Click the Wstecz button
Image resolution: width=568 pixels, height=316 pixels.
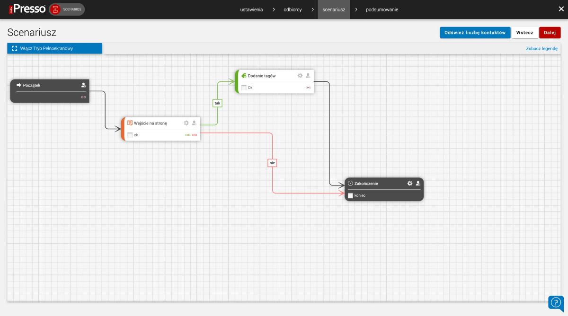tap(525, 33)
